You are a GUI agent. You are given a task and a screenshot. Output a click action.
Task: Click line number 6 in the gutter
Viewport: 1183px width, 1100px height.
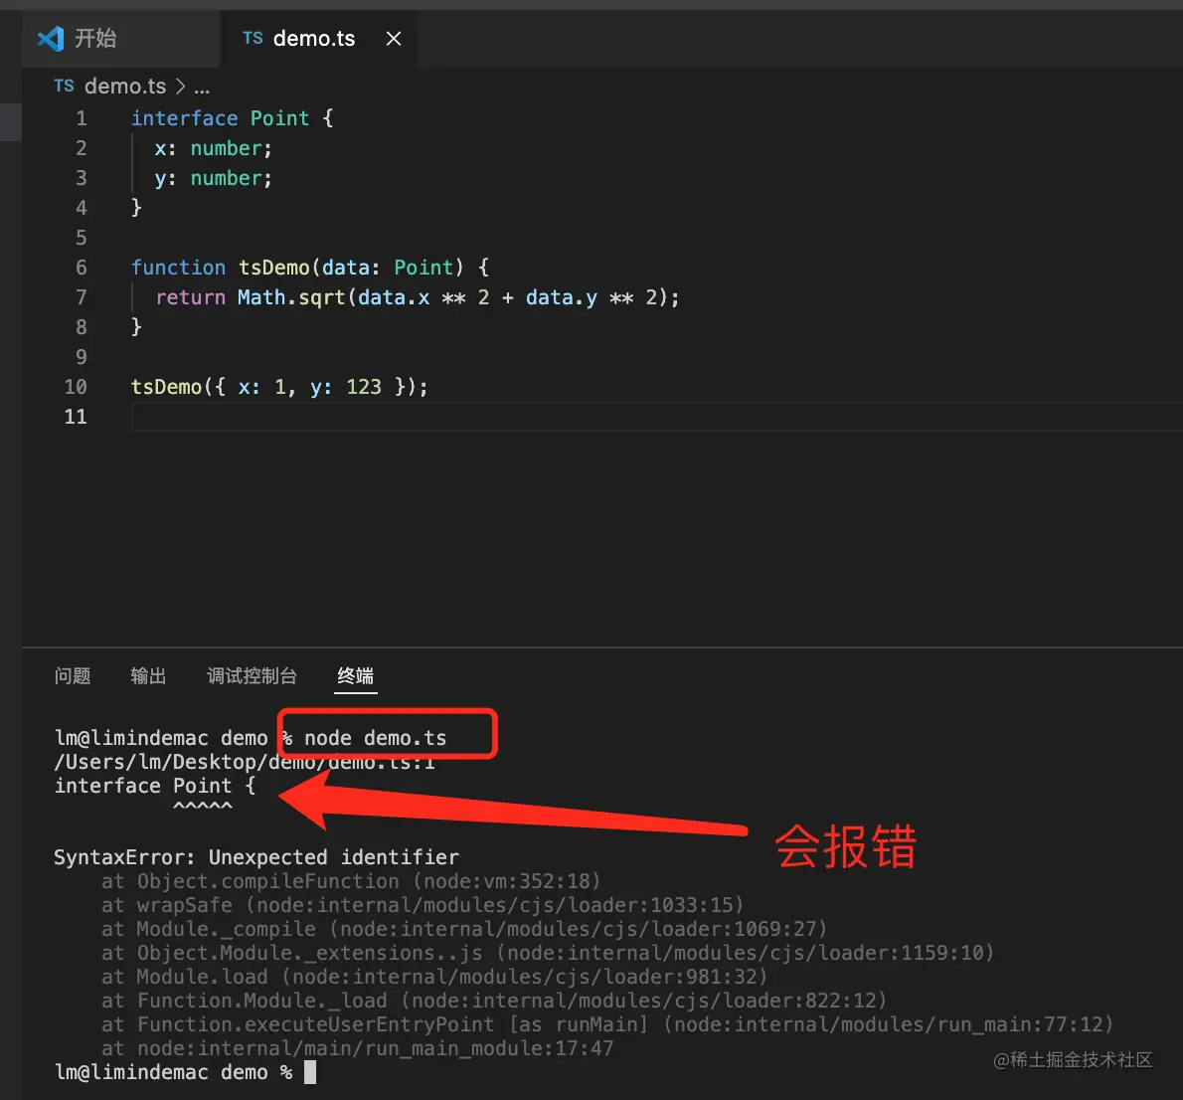tap(82, 268)
